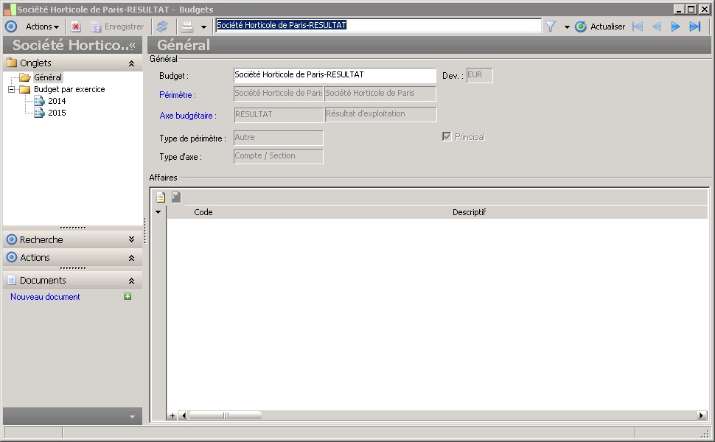Open the Affaires grid column menu arrow
This screenshot has width=715, height=442.
point(158,212)
